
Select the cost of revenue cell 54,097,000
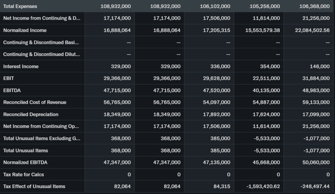coord(217,102)
